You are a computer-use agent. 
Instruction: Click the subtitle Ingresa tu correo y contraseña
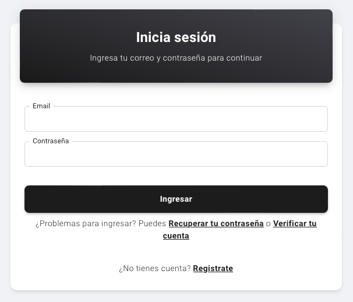[x=176, y=58]
